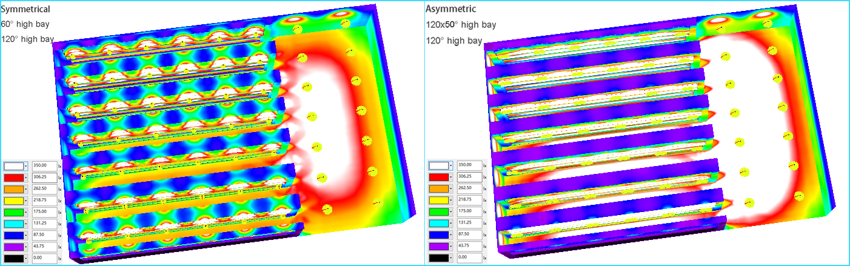Click the 306.25 lx field in Asymmetric legend

coord(470,177)
